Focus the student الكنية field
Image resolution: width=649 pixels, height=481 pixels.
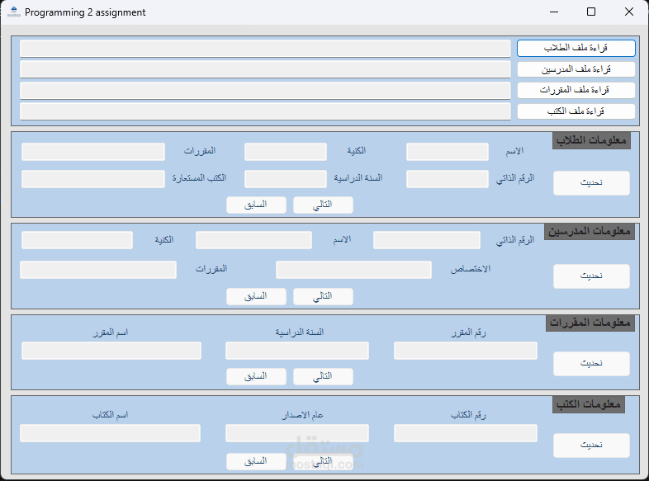tap(286, 152)
